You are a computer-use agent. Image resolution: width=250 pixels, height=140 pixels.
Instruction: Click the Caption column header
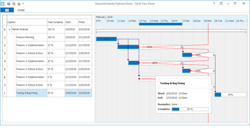click(x=27, y=22)
